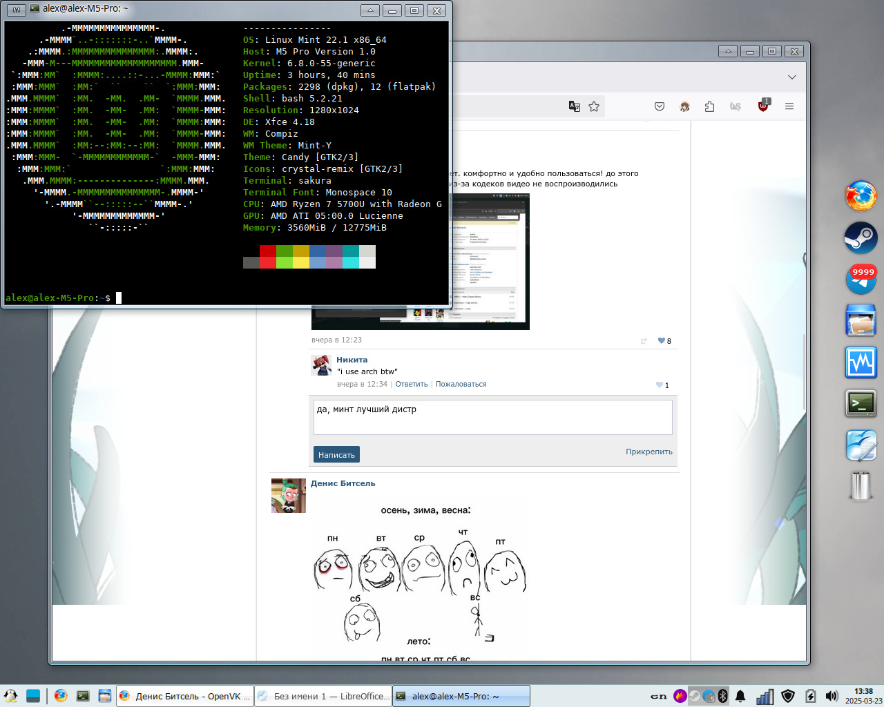Image resolution: width=884 pixels, height=707 pixels.
Task: Like Никита's comment with heart icon
Action: click(x=660, y=385)
